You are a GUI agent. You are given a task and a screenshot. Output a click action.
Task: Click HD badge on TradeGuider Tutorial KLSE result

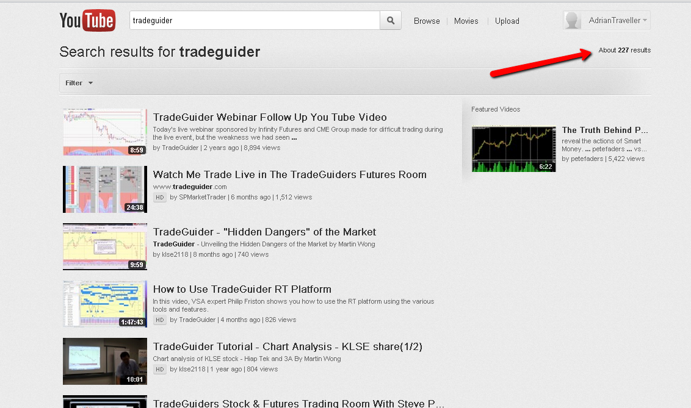pyautogui.click(x=159, y=369)
